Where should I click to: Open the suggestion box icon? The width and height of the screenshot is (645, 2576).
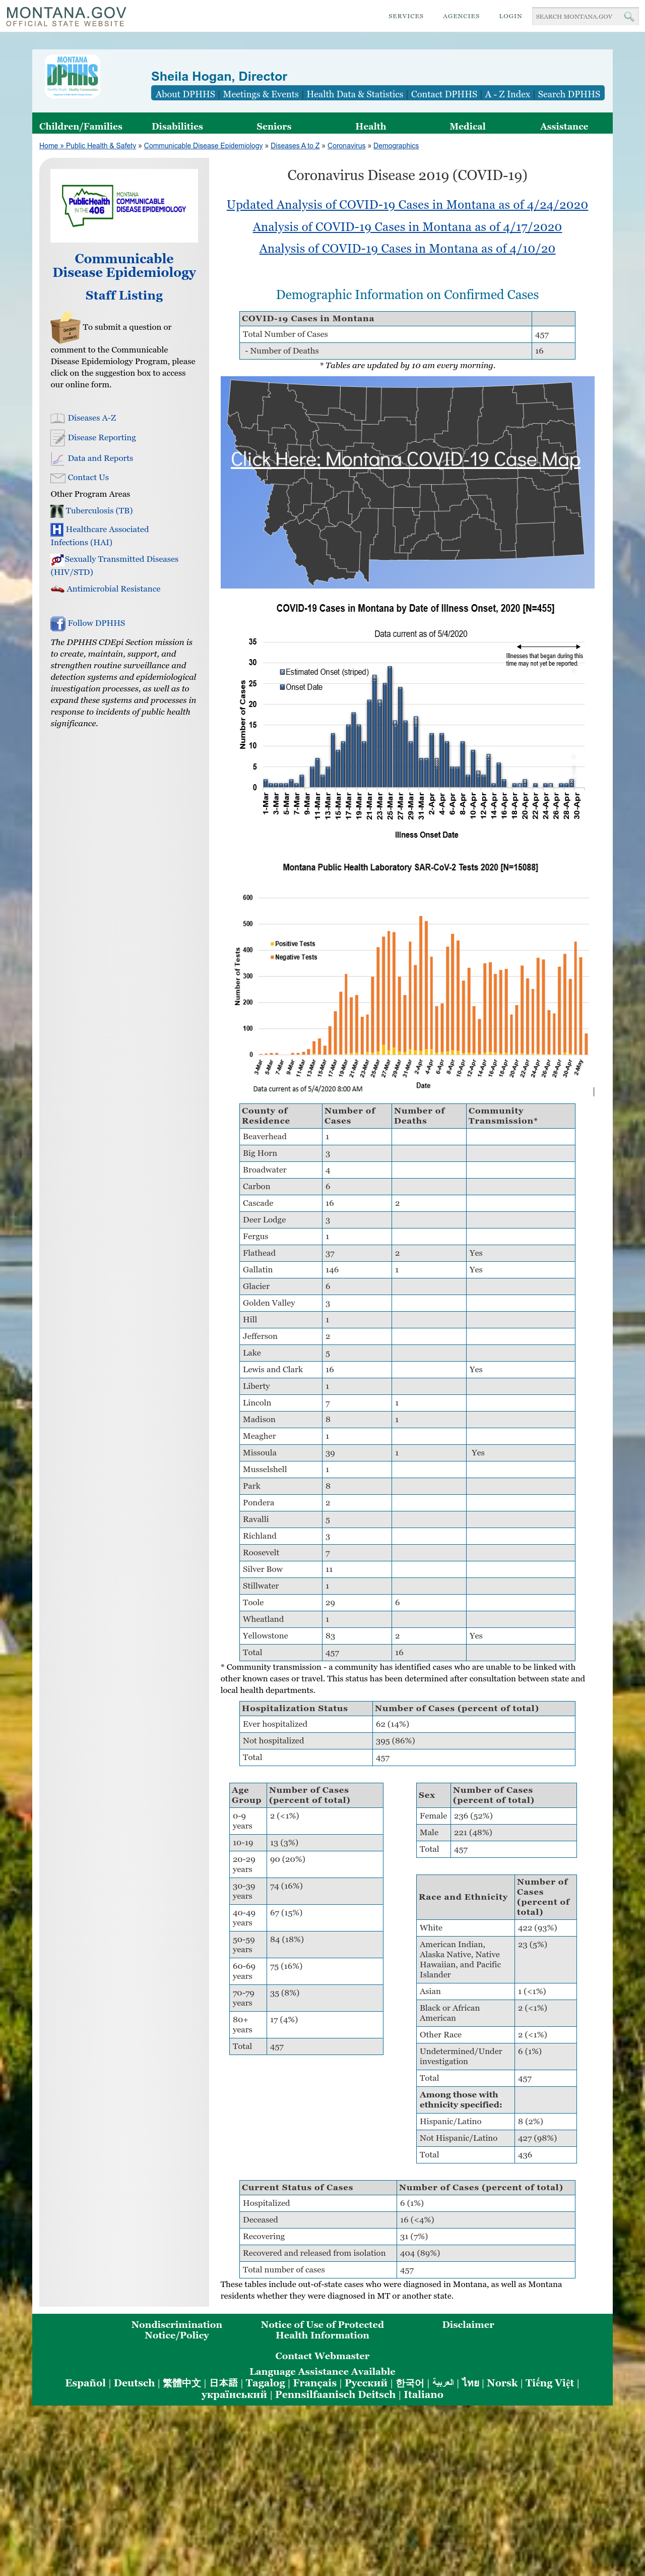(65, 328)
